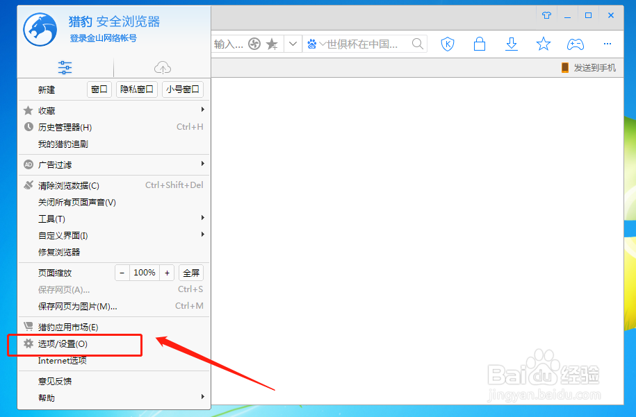This screenshot has height=417, width=636.
Task: Click the Liebao leopard logo avatar
Action: pos(40,30)
